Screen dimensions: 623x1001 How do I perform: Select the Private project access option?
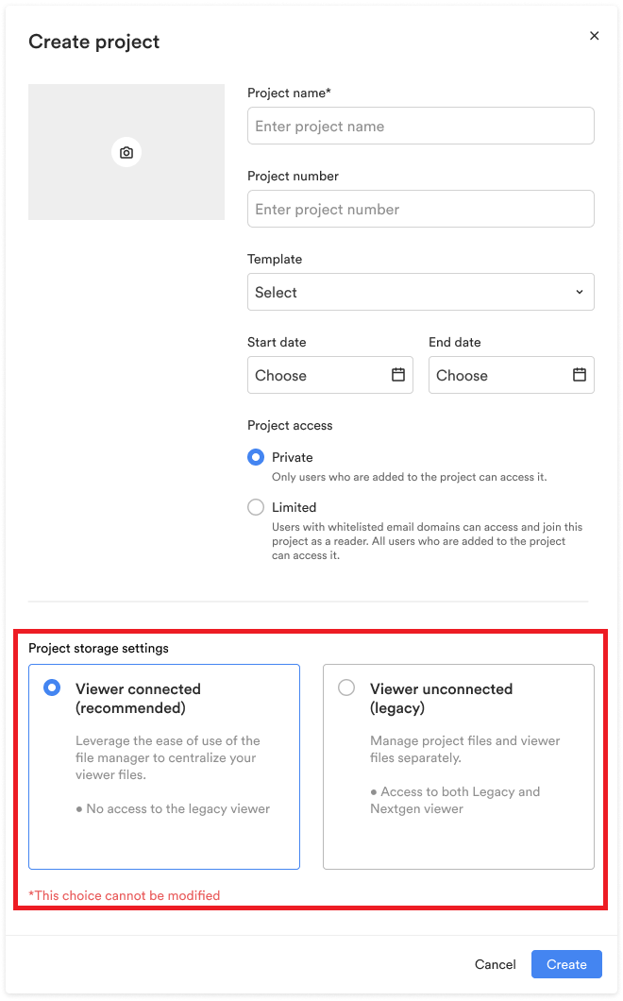(256, 457)
